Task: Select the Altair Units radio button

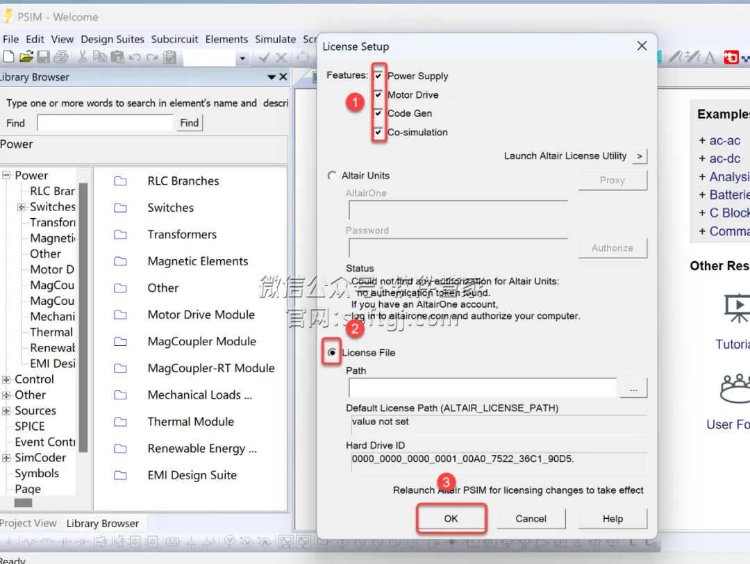Action: 332,176
